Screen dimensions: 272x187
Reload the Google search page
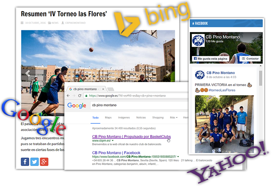pyautogui.click(x=79, y=96)
